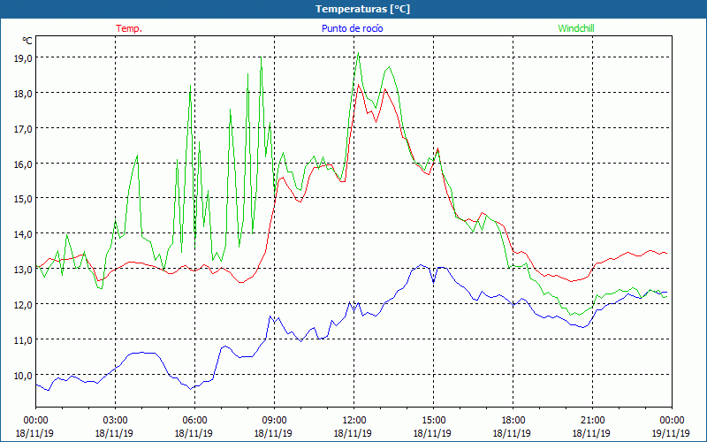Click the 18:00 time axis label
Viewport: 707px width, 442px height.
click(x=513, y=421)
